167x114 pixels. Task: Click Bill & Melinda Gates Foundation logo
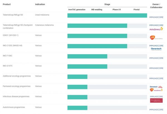click(x=156, y=100)
